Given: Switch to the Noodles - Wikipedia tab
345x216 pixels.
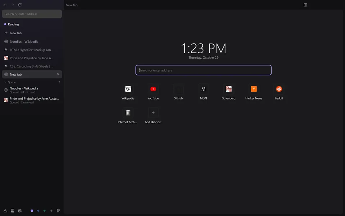Looking at the screenshot, I should pos(32,42).
